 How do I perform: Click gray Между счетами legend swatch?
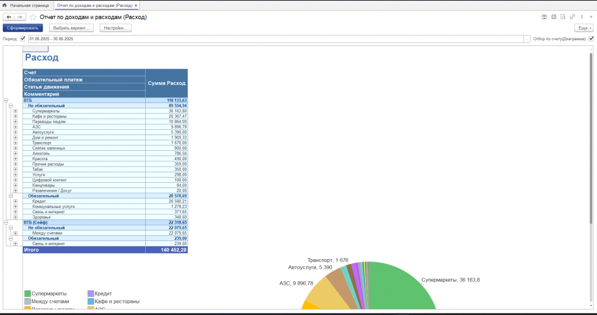pos(27,301)
